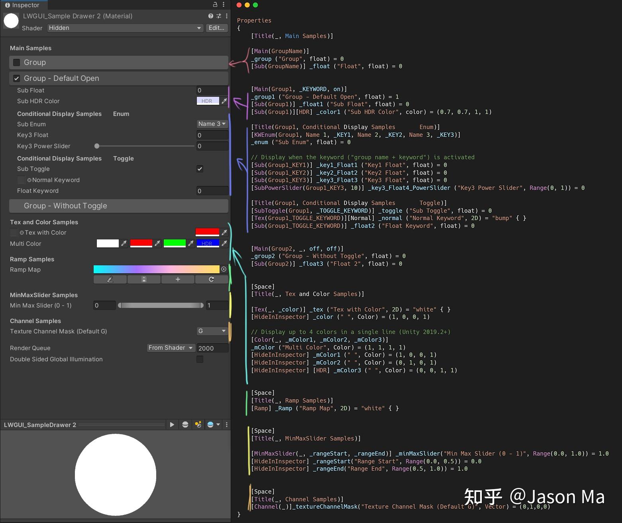Pick Sub HDR Color with eyedropper icon

tap(224, 101)
